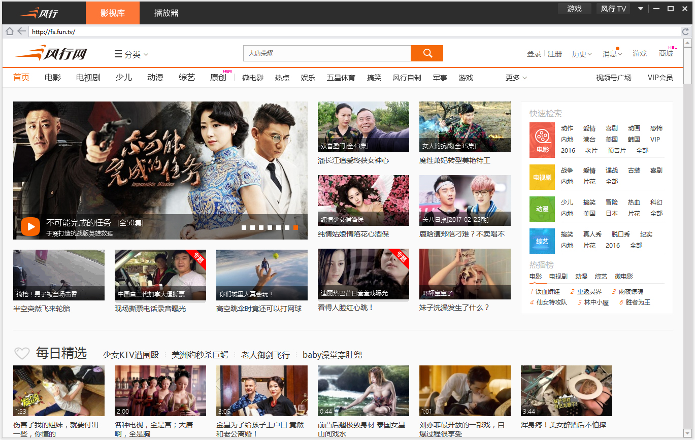Viewport: 695px width, 440px height.
Task: Expand the 分类 category dropdown
Action: tap(131, 54)
